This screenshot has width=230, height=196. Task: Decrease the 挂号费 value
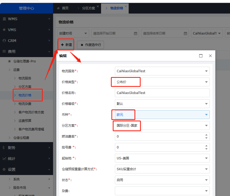coord(206,149)
